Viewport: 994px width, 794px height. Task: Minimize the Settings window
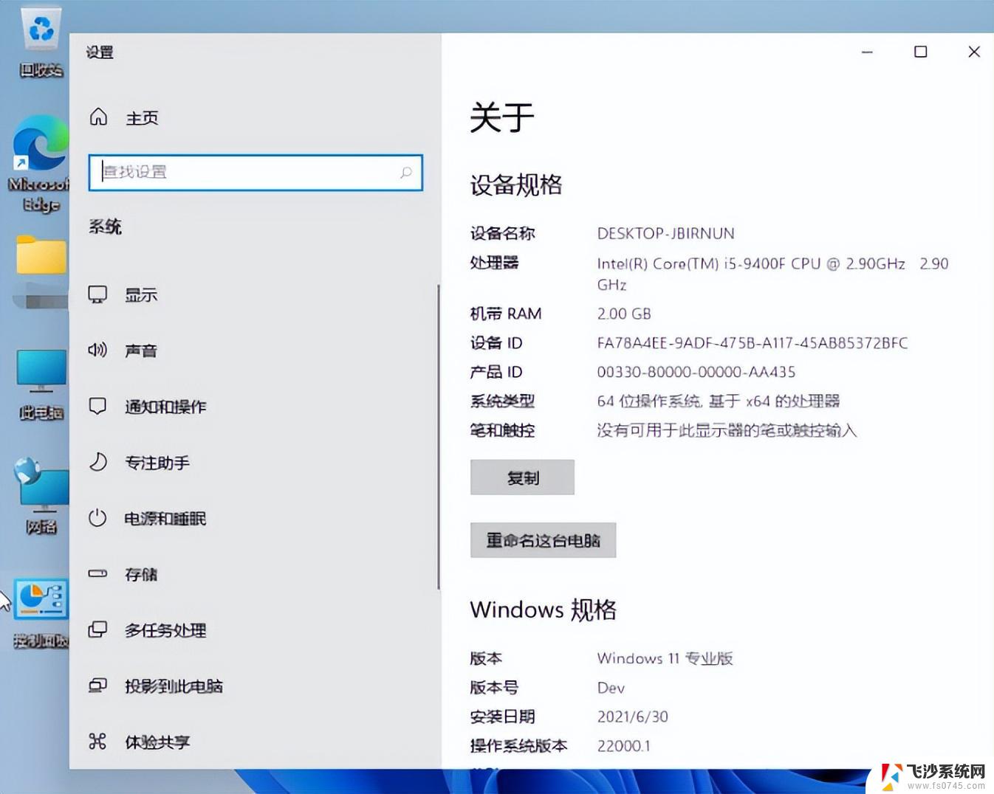click(x=867, y=52)
